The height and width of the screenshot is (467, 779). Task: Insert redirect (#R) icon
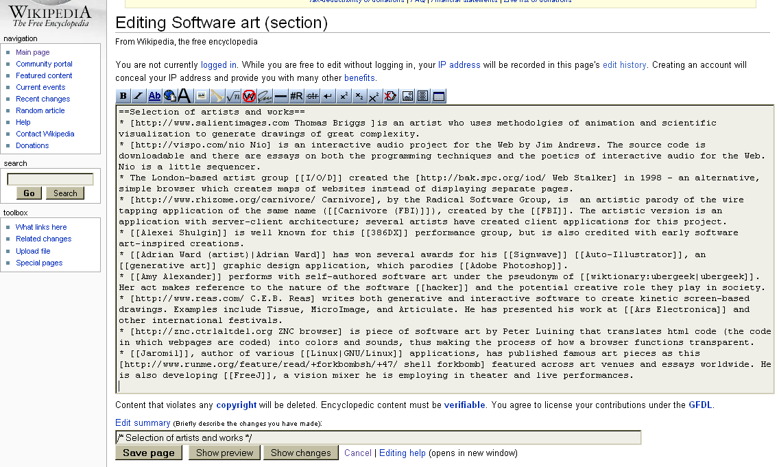(x=297, y=96)
